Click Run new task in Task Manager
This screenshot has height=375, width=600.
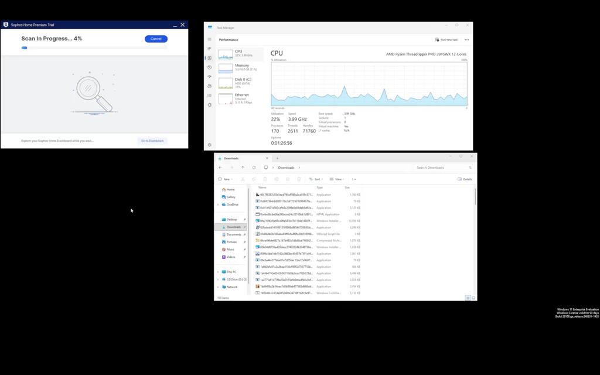coord(446,40)
